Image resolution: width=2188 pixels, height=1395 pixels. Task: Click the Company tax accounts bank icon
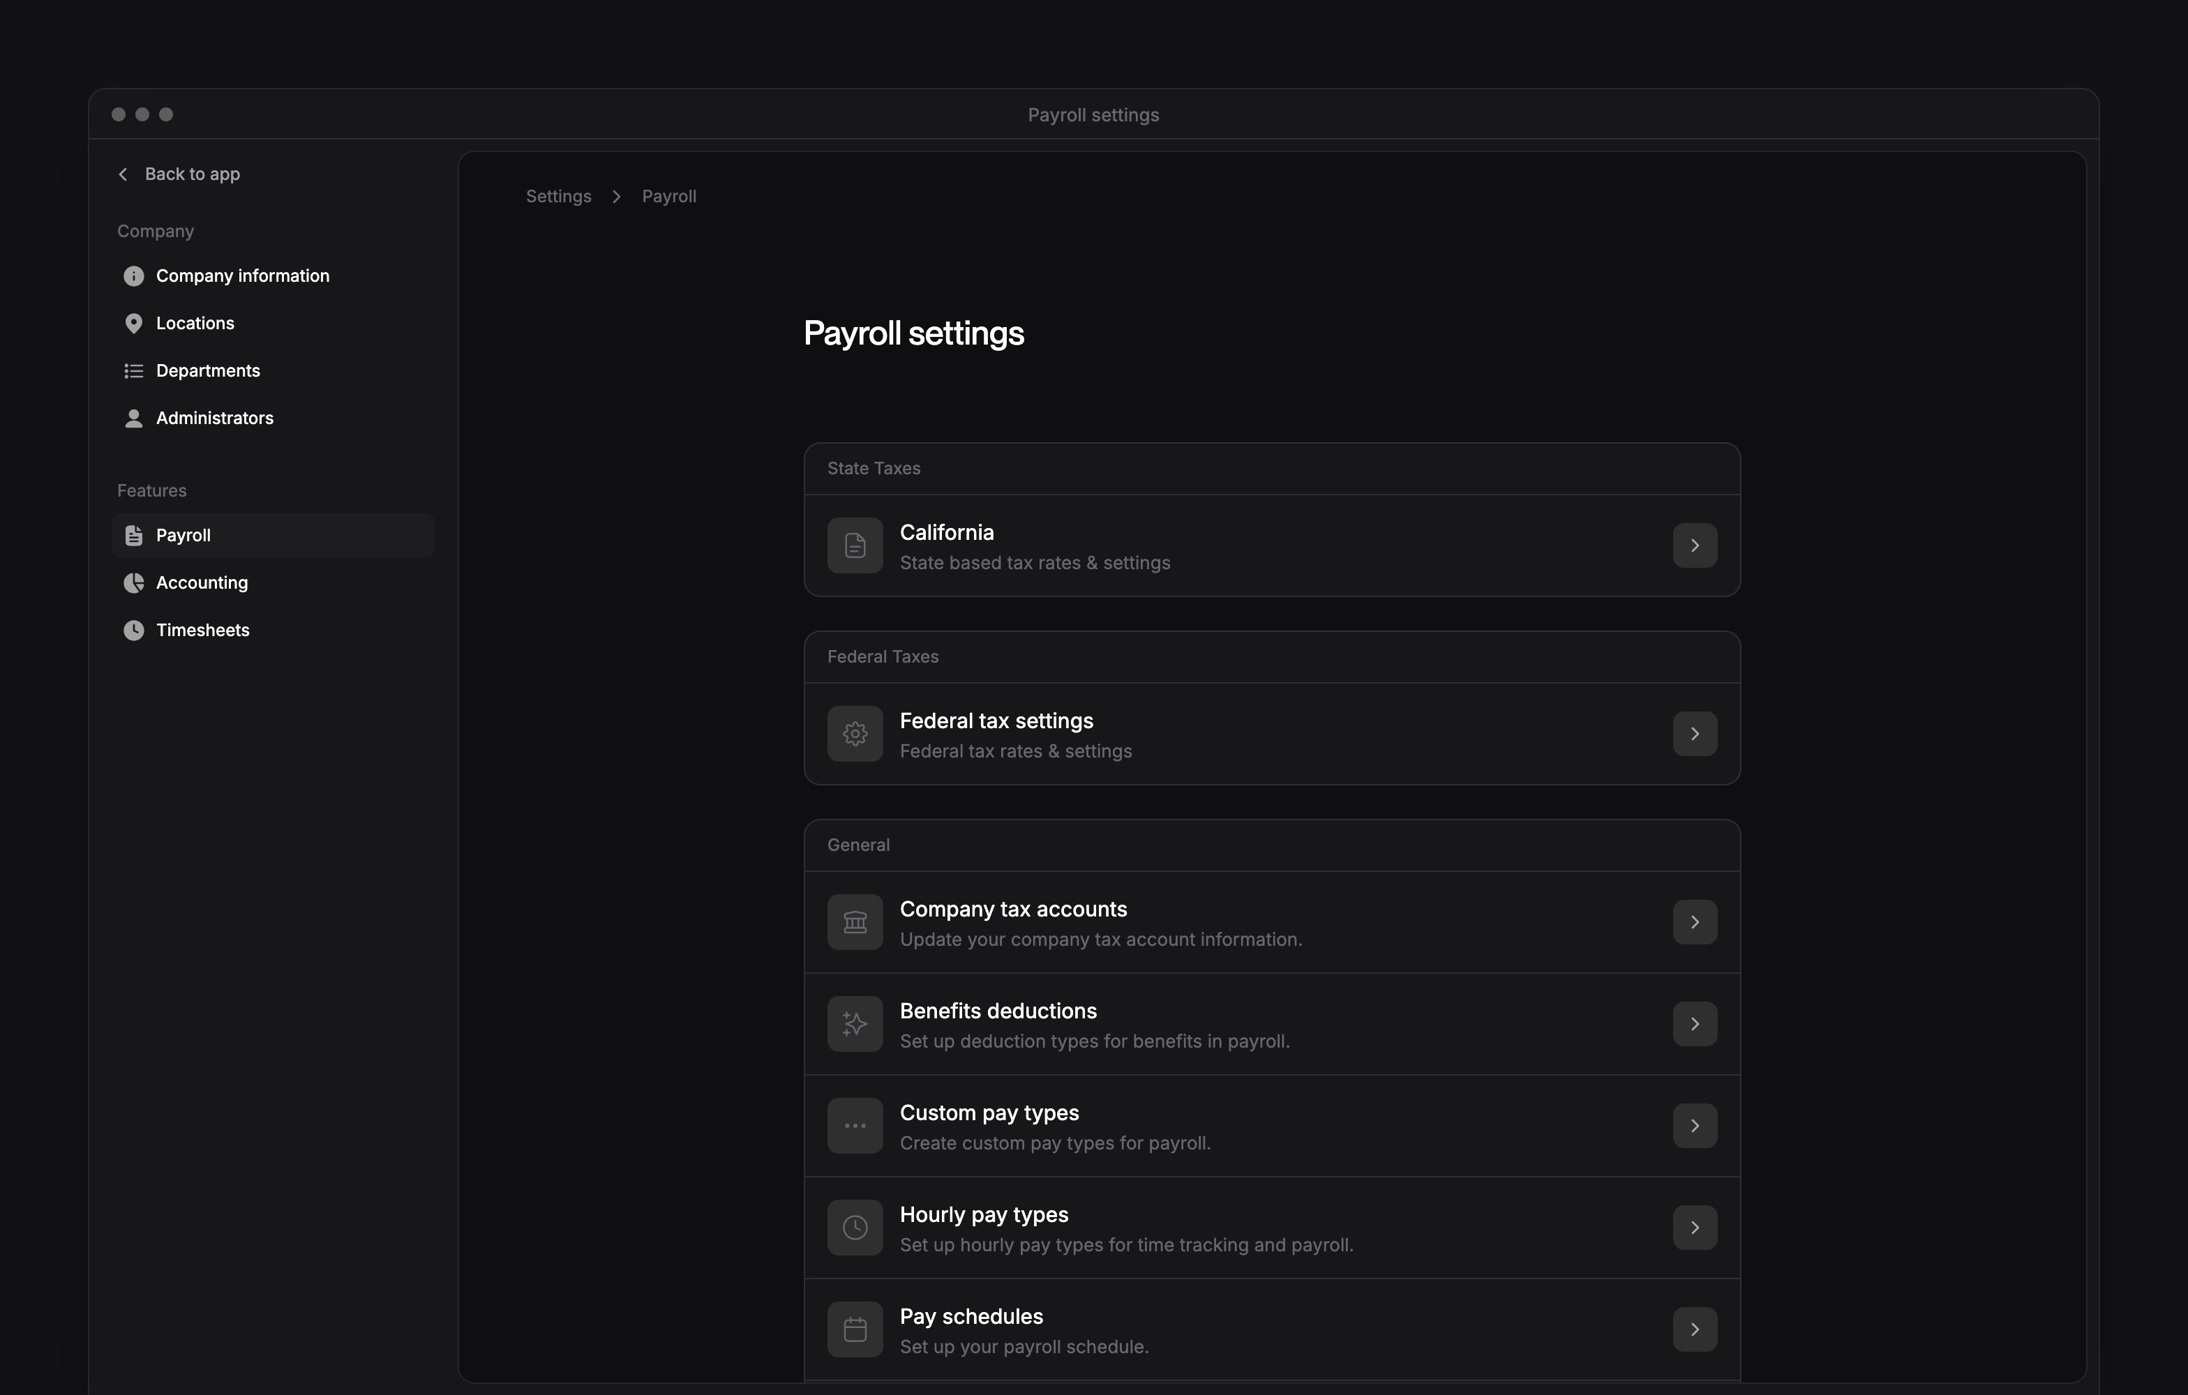tap(855, 923)
